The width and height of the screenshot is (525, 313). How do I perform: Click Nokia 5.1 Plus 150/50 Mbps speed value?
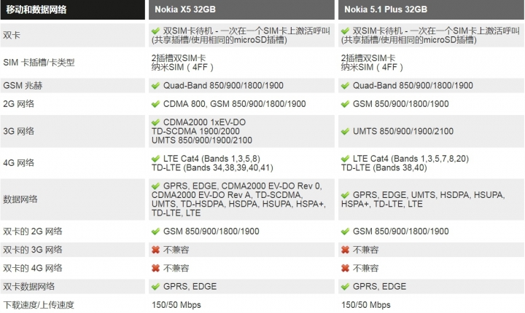[365, 305]
